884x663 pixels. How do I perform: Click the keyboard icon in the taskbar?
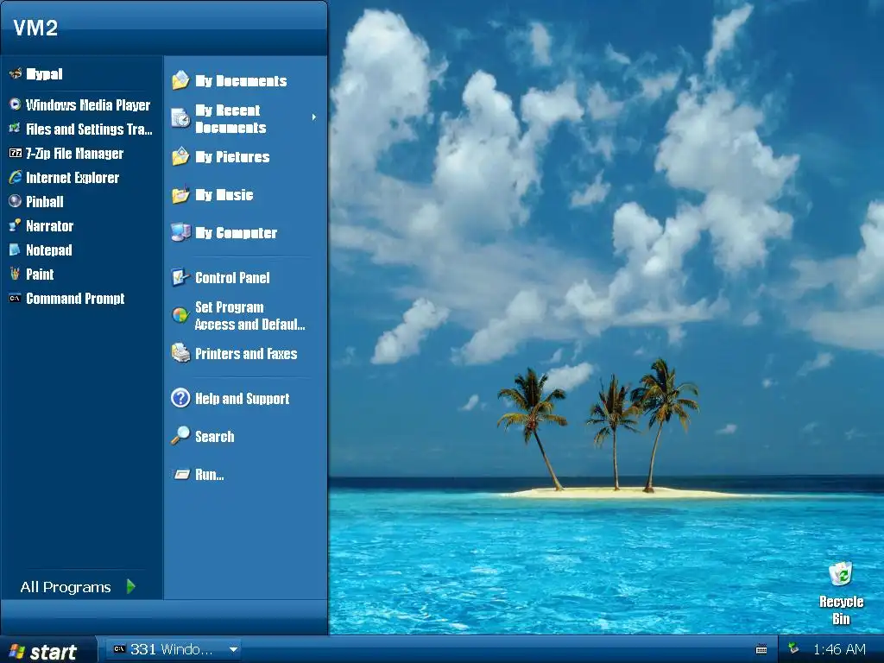click(761, 649)
